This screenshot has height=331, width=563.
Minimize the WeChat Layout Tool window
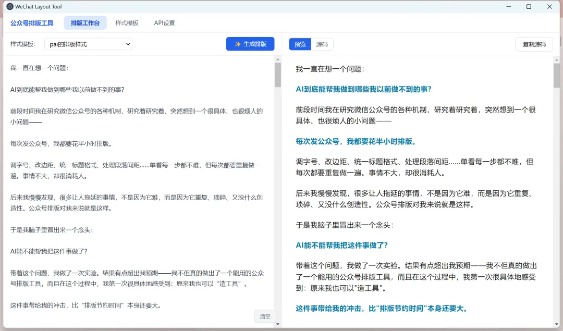(x=508, y=6)
